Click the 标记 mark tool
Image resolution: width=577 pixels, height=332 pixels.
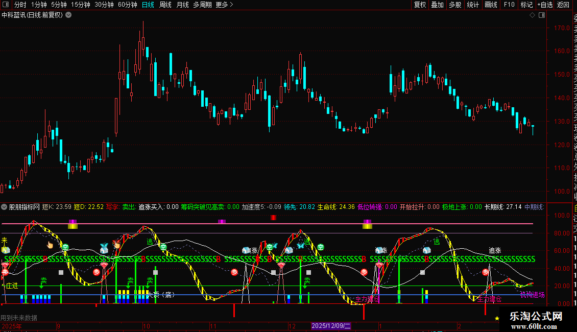(x=526, y=5)
